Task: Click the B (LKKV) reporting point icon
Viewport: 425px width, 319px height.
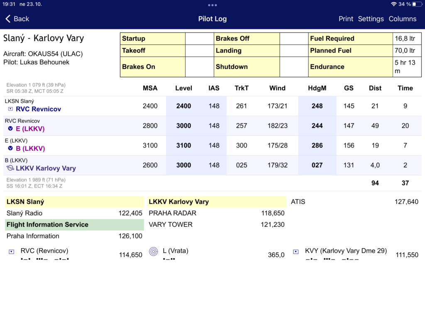Action: coord(10,148)
